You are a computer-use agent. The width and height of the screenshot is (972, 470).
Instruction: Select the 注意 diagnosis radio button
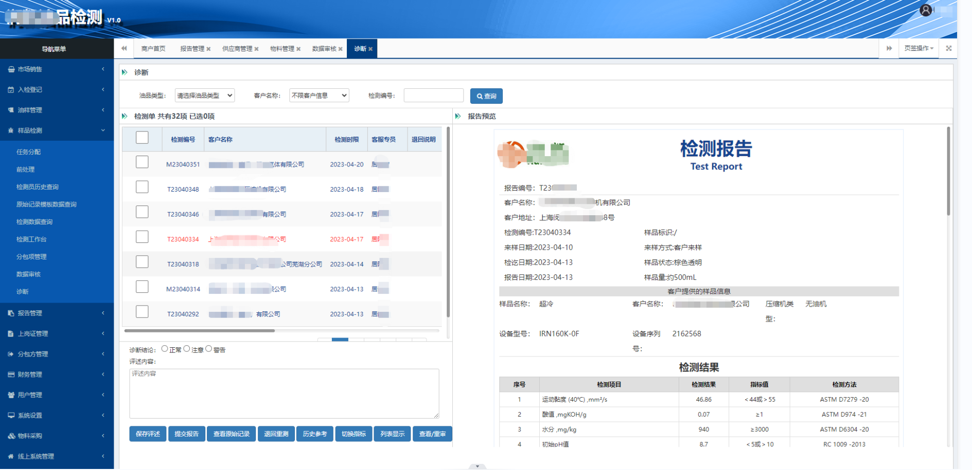pos(187,349)
